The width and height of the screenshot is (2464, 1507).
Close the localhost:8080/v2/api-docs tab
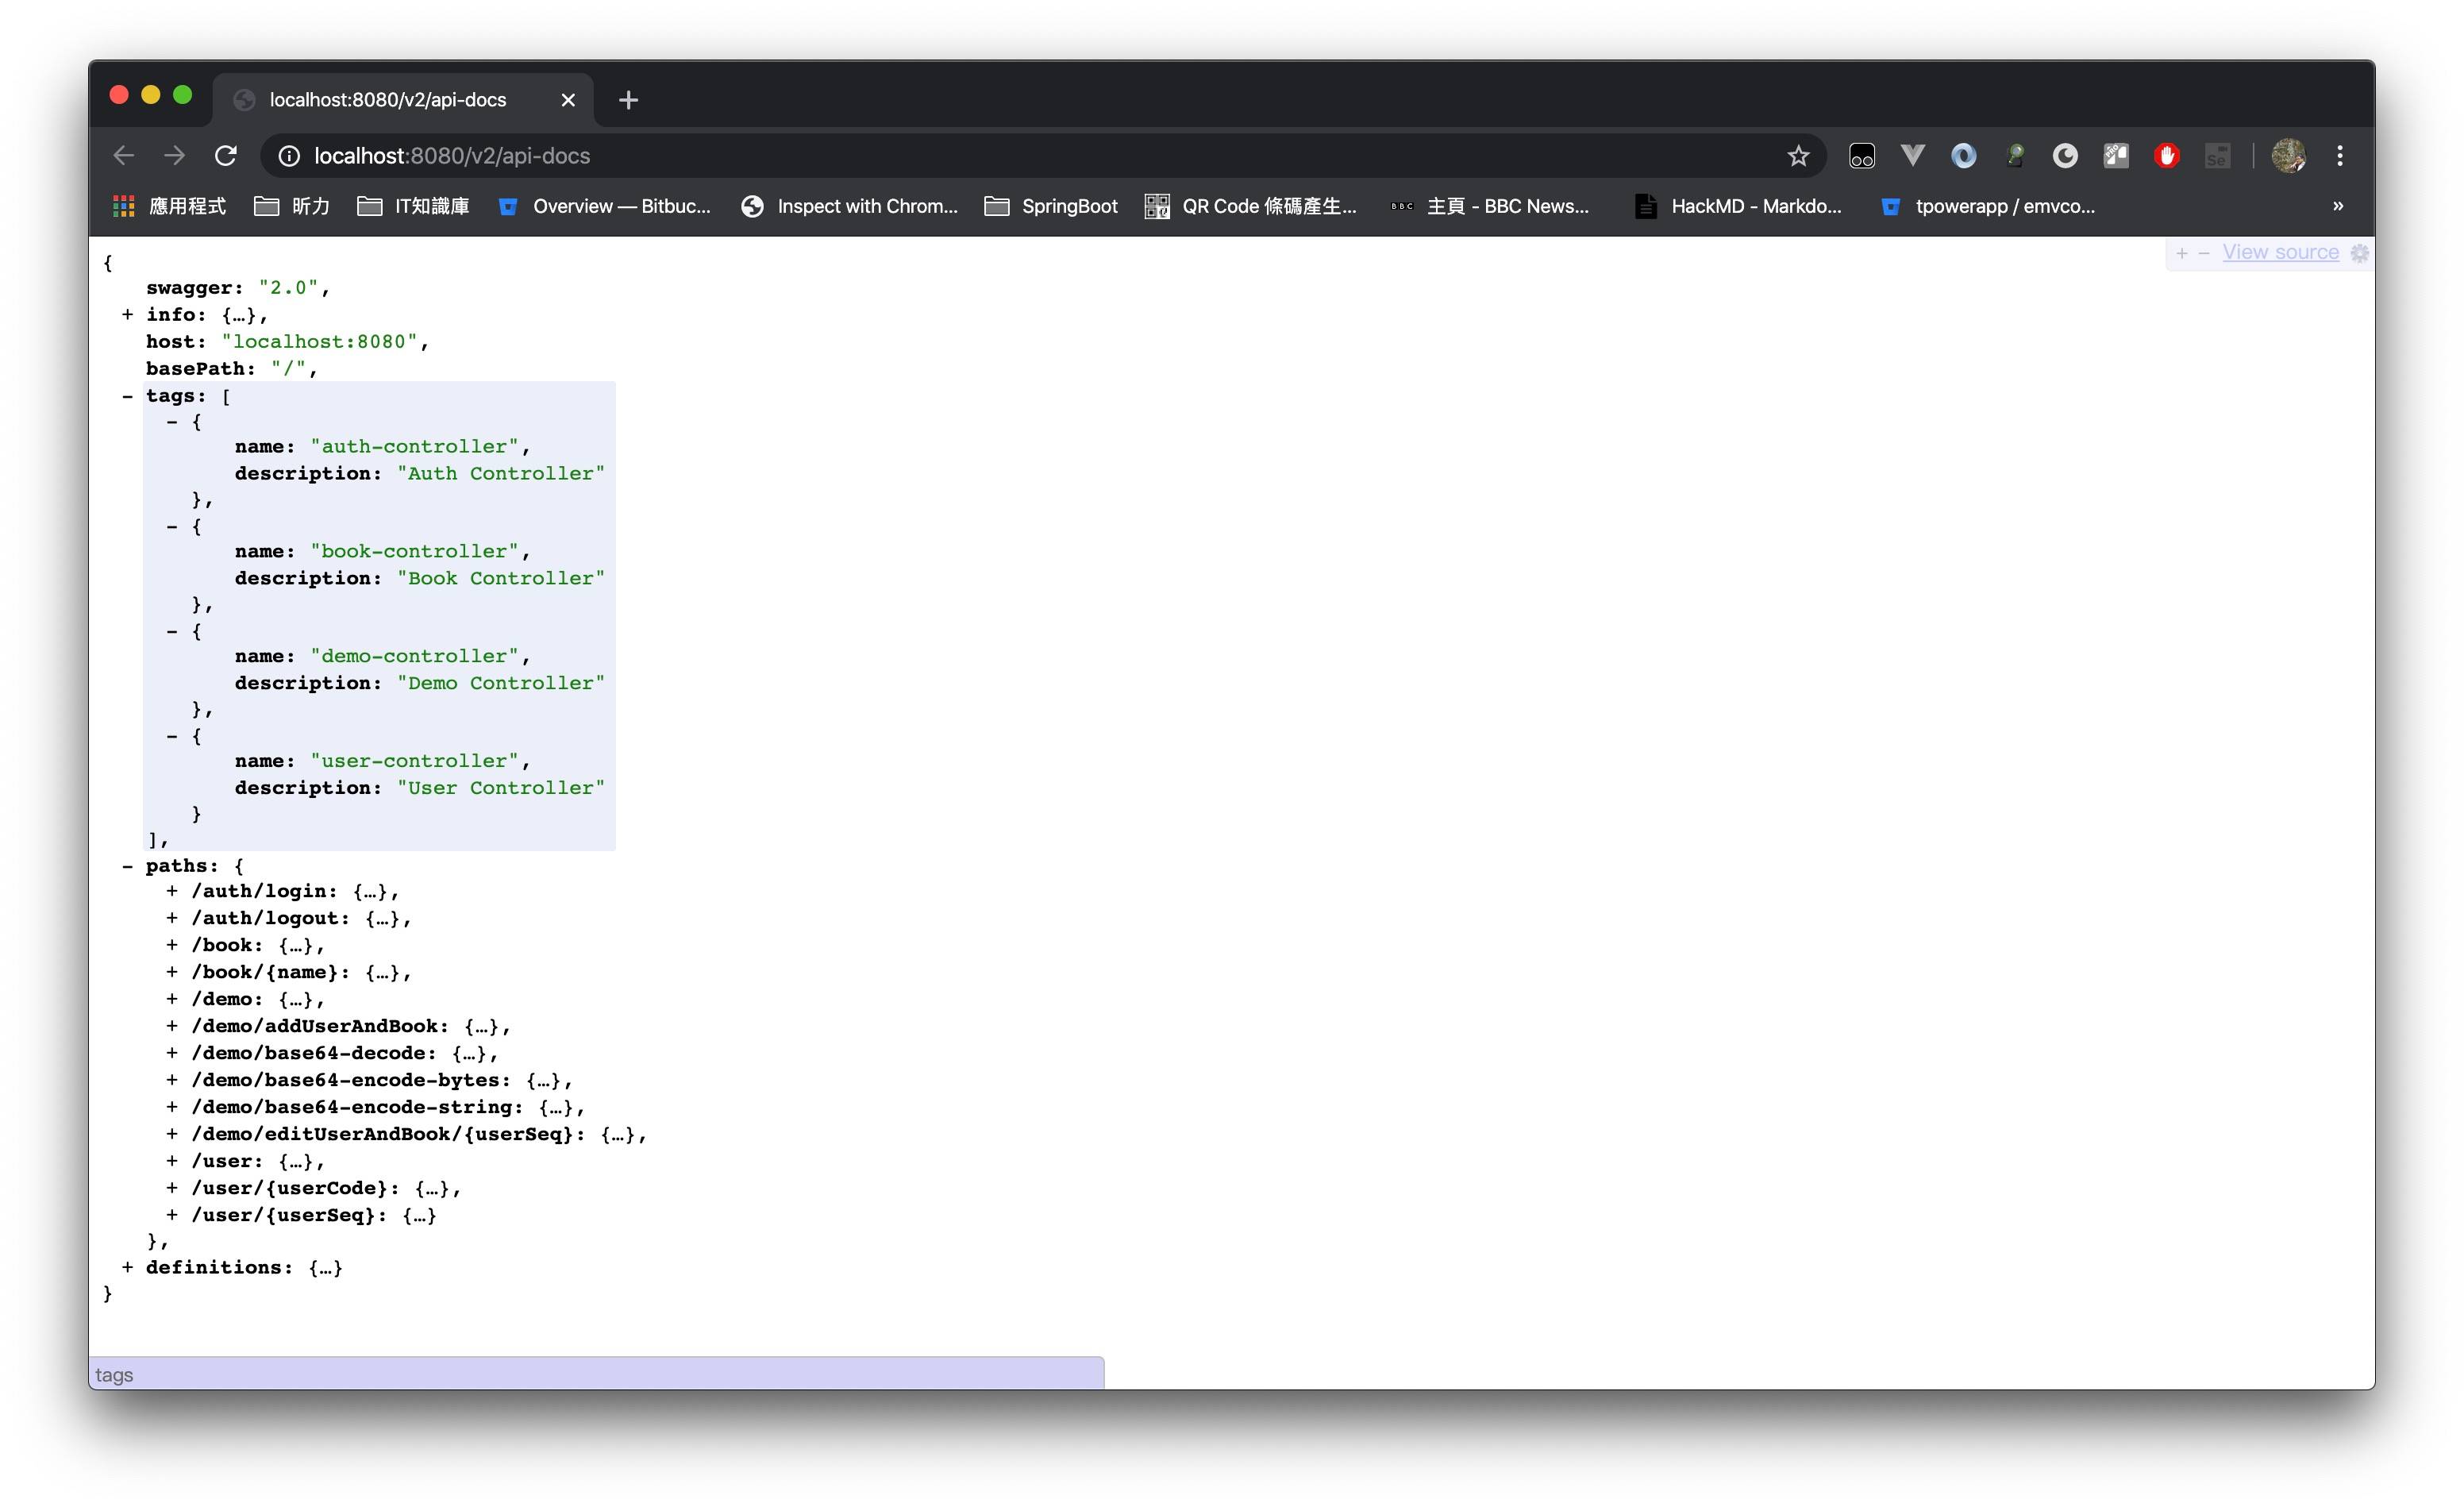568,100
